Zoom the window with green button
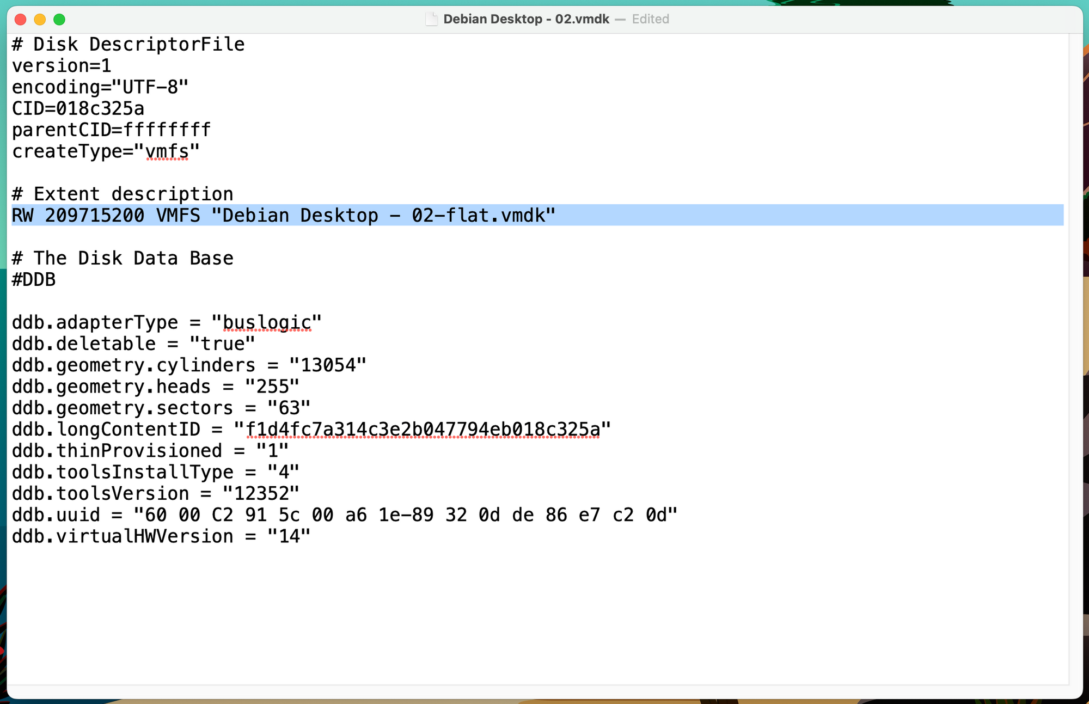Screen dimensions: 1089x704 (59, 20)
